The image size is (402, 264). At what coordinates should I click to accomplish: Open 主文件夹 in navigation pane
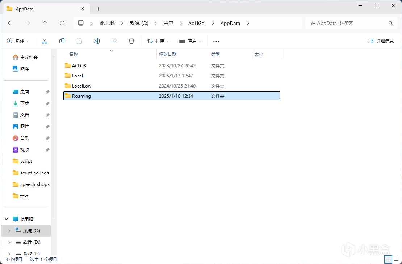26,57
